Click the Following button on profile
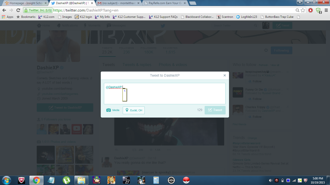 coord(281,50)
